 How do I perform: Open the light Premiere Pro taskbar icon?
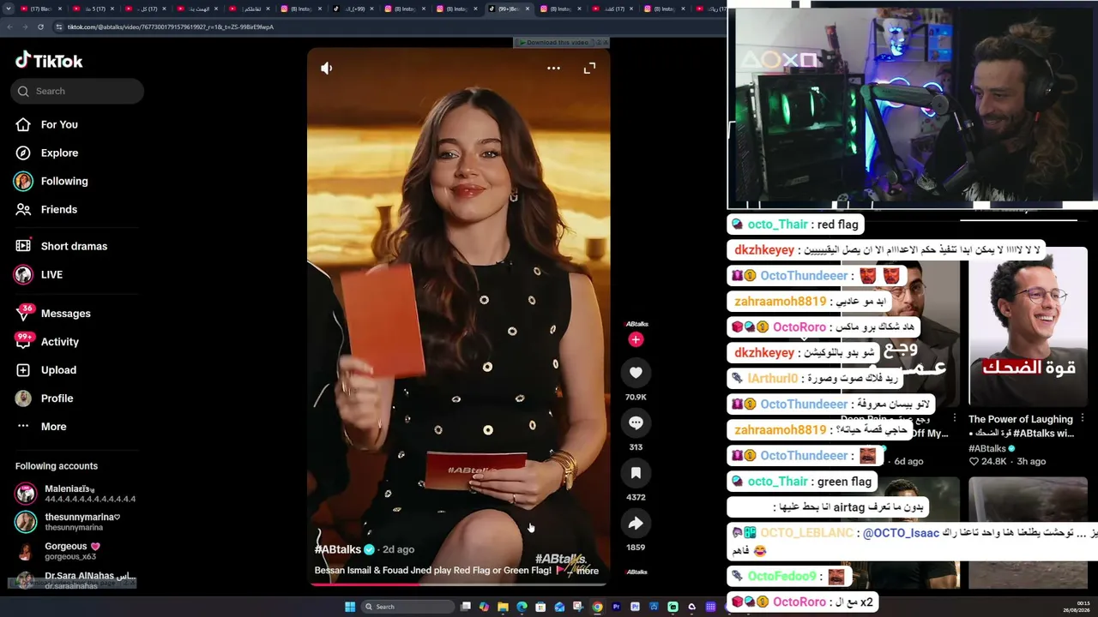[x=635, y=607]
